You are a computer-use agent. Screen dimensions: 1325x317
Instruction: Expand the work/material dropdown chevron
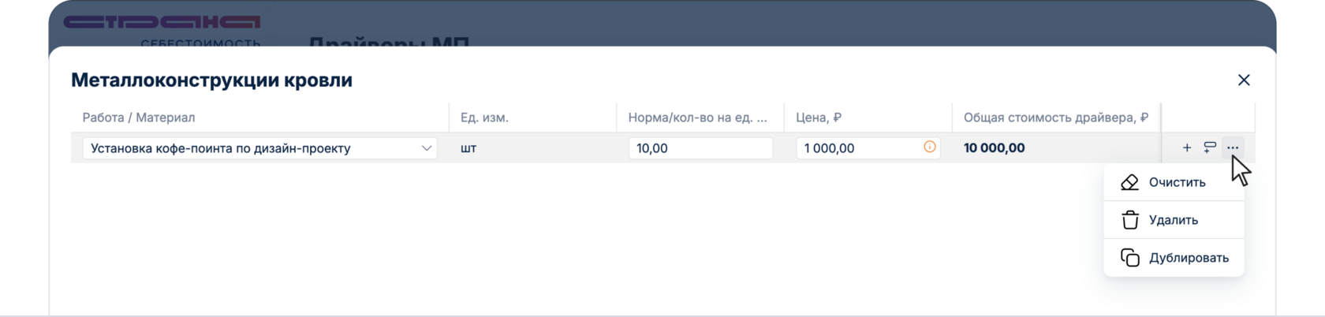(x=427, y=148)
